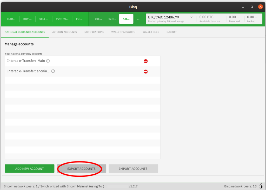The image size is (266, 190).
Task: Click the Export Accounts button
Action: [81, 169]
